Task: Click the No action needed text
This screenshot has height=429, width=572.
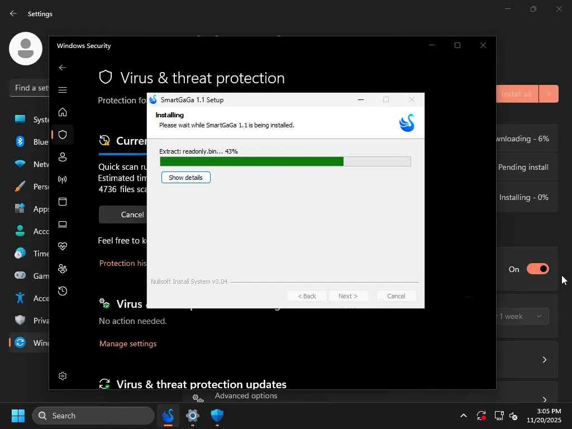Action: point(133,321)
